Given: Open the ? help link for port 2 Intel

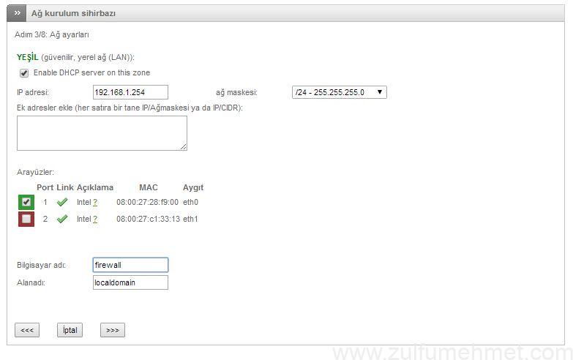Looking at the screenshot, I should (95, 220).
